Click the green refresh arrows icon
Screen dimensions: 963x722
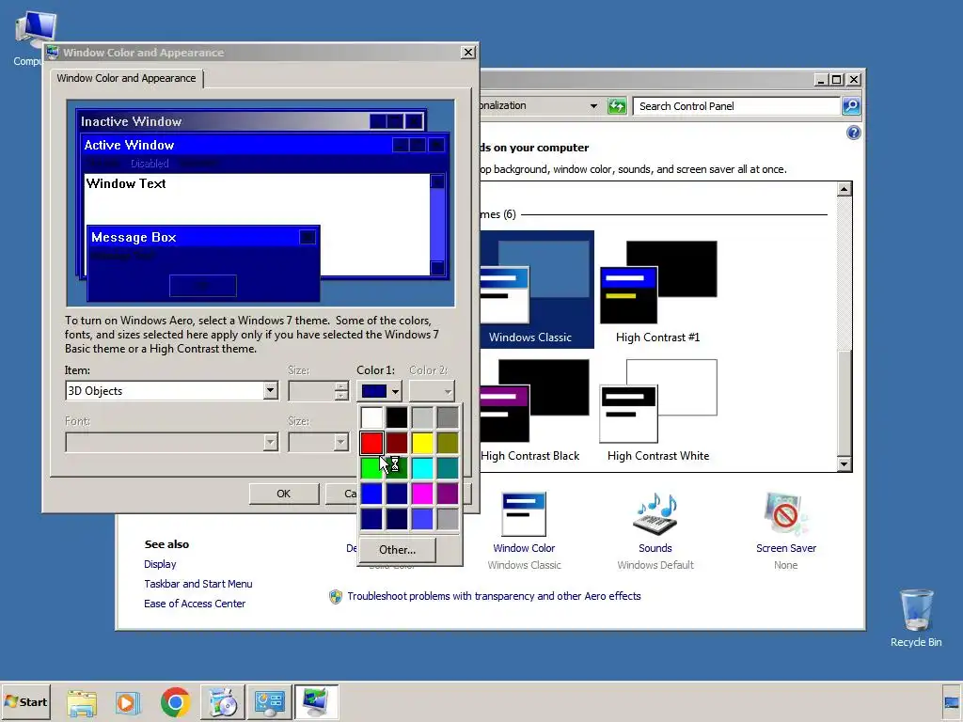tap(617, 106)
